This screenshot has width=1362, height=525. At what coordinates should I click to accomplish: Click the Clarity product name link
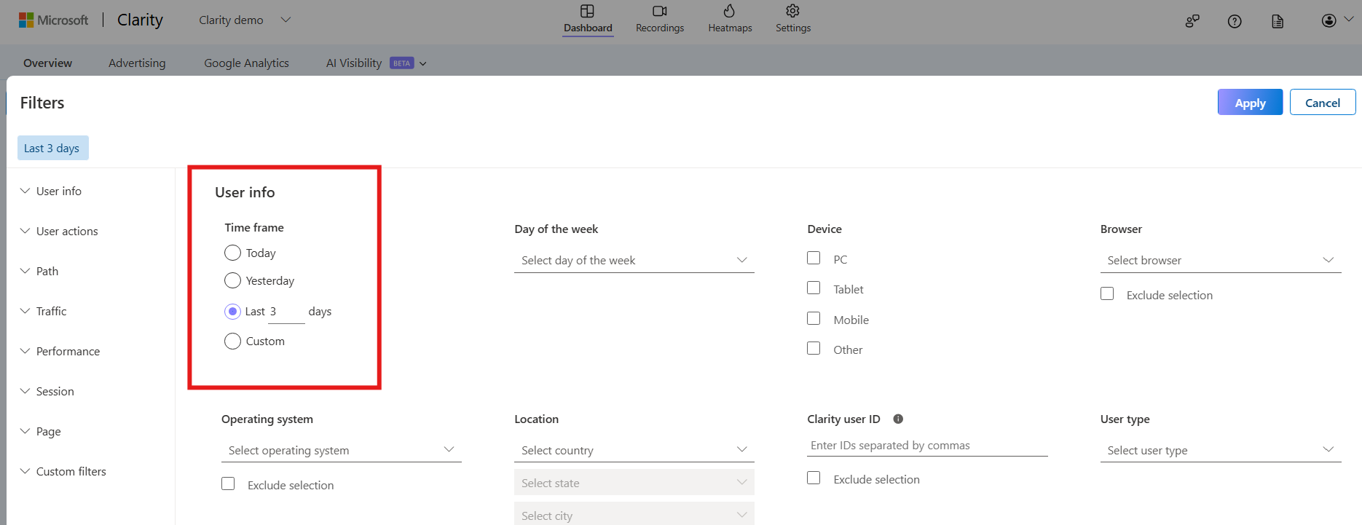[x=140, y=20]
